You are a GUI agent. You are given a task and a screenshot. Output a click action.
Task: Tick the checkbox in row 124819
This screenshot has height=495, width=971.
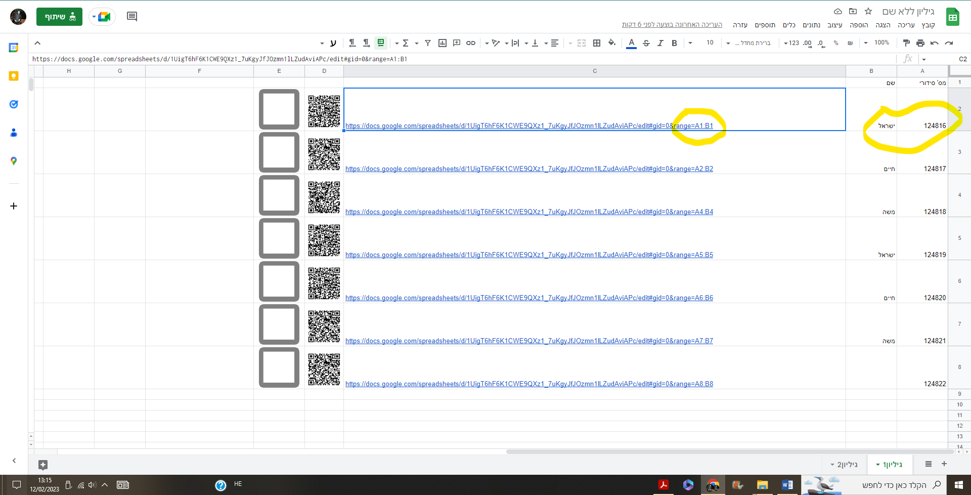(x=279, y=238)
